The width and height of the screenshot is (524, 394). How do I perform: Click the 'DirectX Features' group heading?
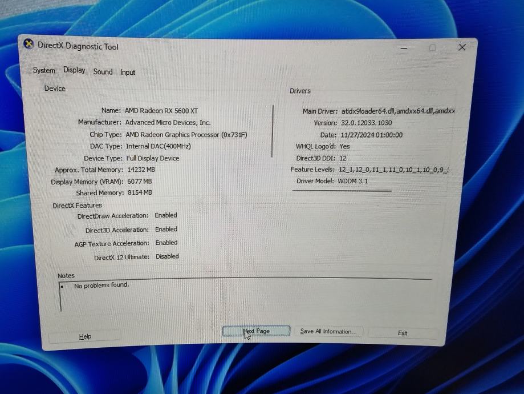(x=77, y=206)
